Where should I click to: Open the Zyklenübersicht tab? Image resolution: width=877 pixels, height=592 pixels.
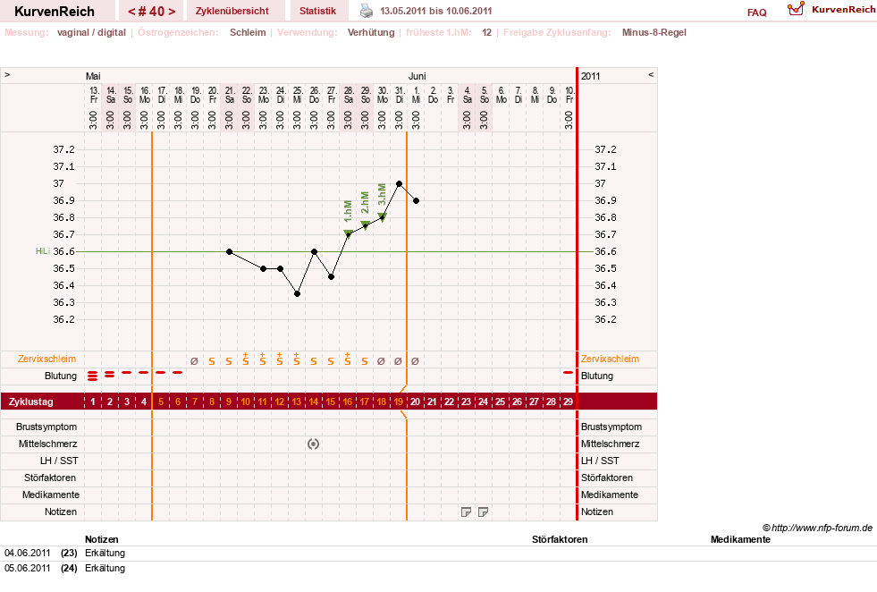coord(232,11)
